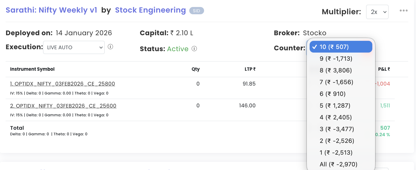This screenshot has width=416, height=170.
Task: Open NIFTY 03FEB2026 CE 25800 instrument
Action: [62, 84]
